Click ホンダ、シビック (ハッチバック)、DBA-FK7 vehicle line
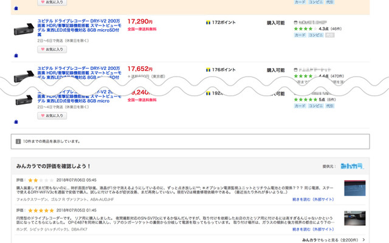The width and height of the screenshot is (389, 243). pos(52,230)
